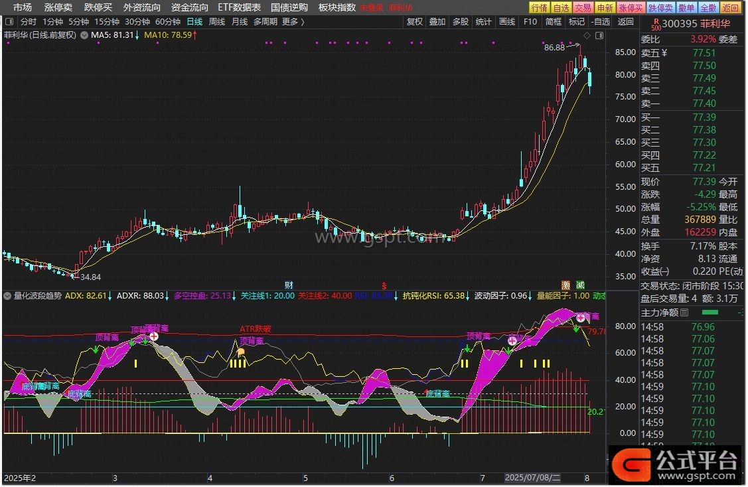The image size is (748, 487).
Task: Open the F10 company info button
Action: [x=530, y=21]
